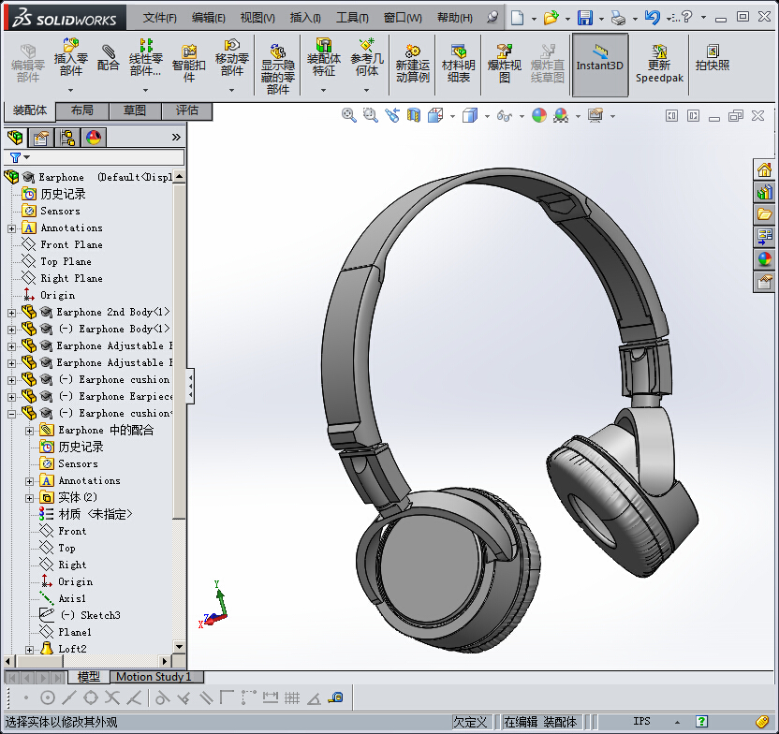Expand the Earphone 2nd Body<1> component

pyautogui.click(x=11, y=313)
